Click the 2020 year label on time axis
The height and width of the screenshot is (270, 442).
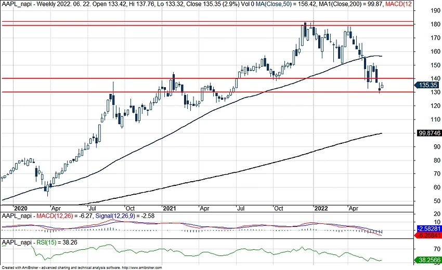(x=21, y=208)
